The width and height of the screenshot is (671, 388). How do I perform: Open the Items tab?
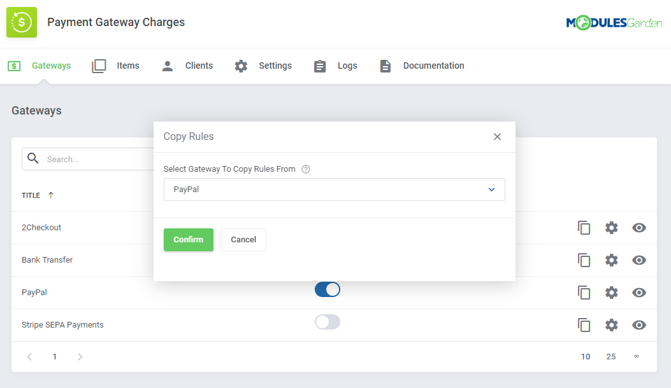click(x=128, y=66)
